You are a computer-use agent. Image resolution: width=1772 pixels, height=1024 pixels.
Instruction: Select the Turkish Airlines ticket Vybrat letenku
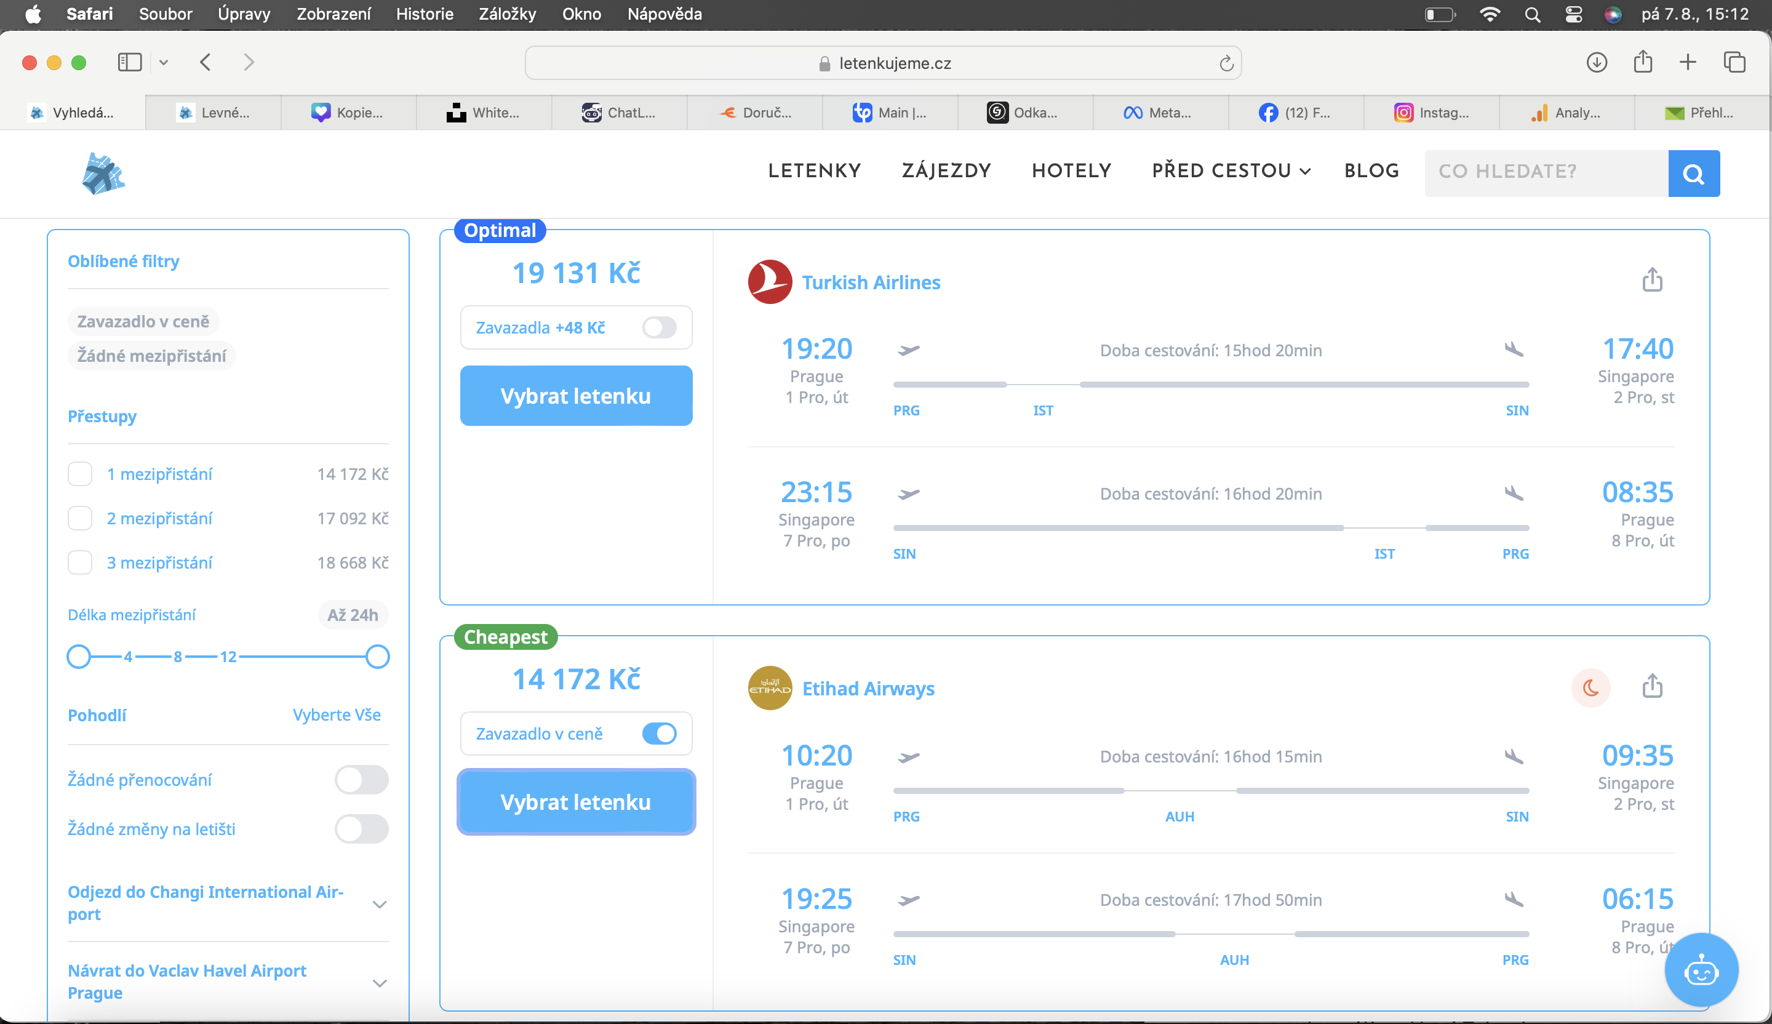click(x=576, y=396)
